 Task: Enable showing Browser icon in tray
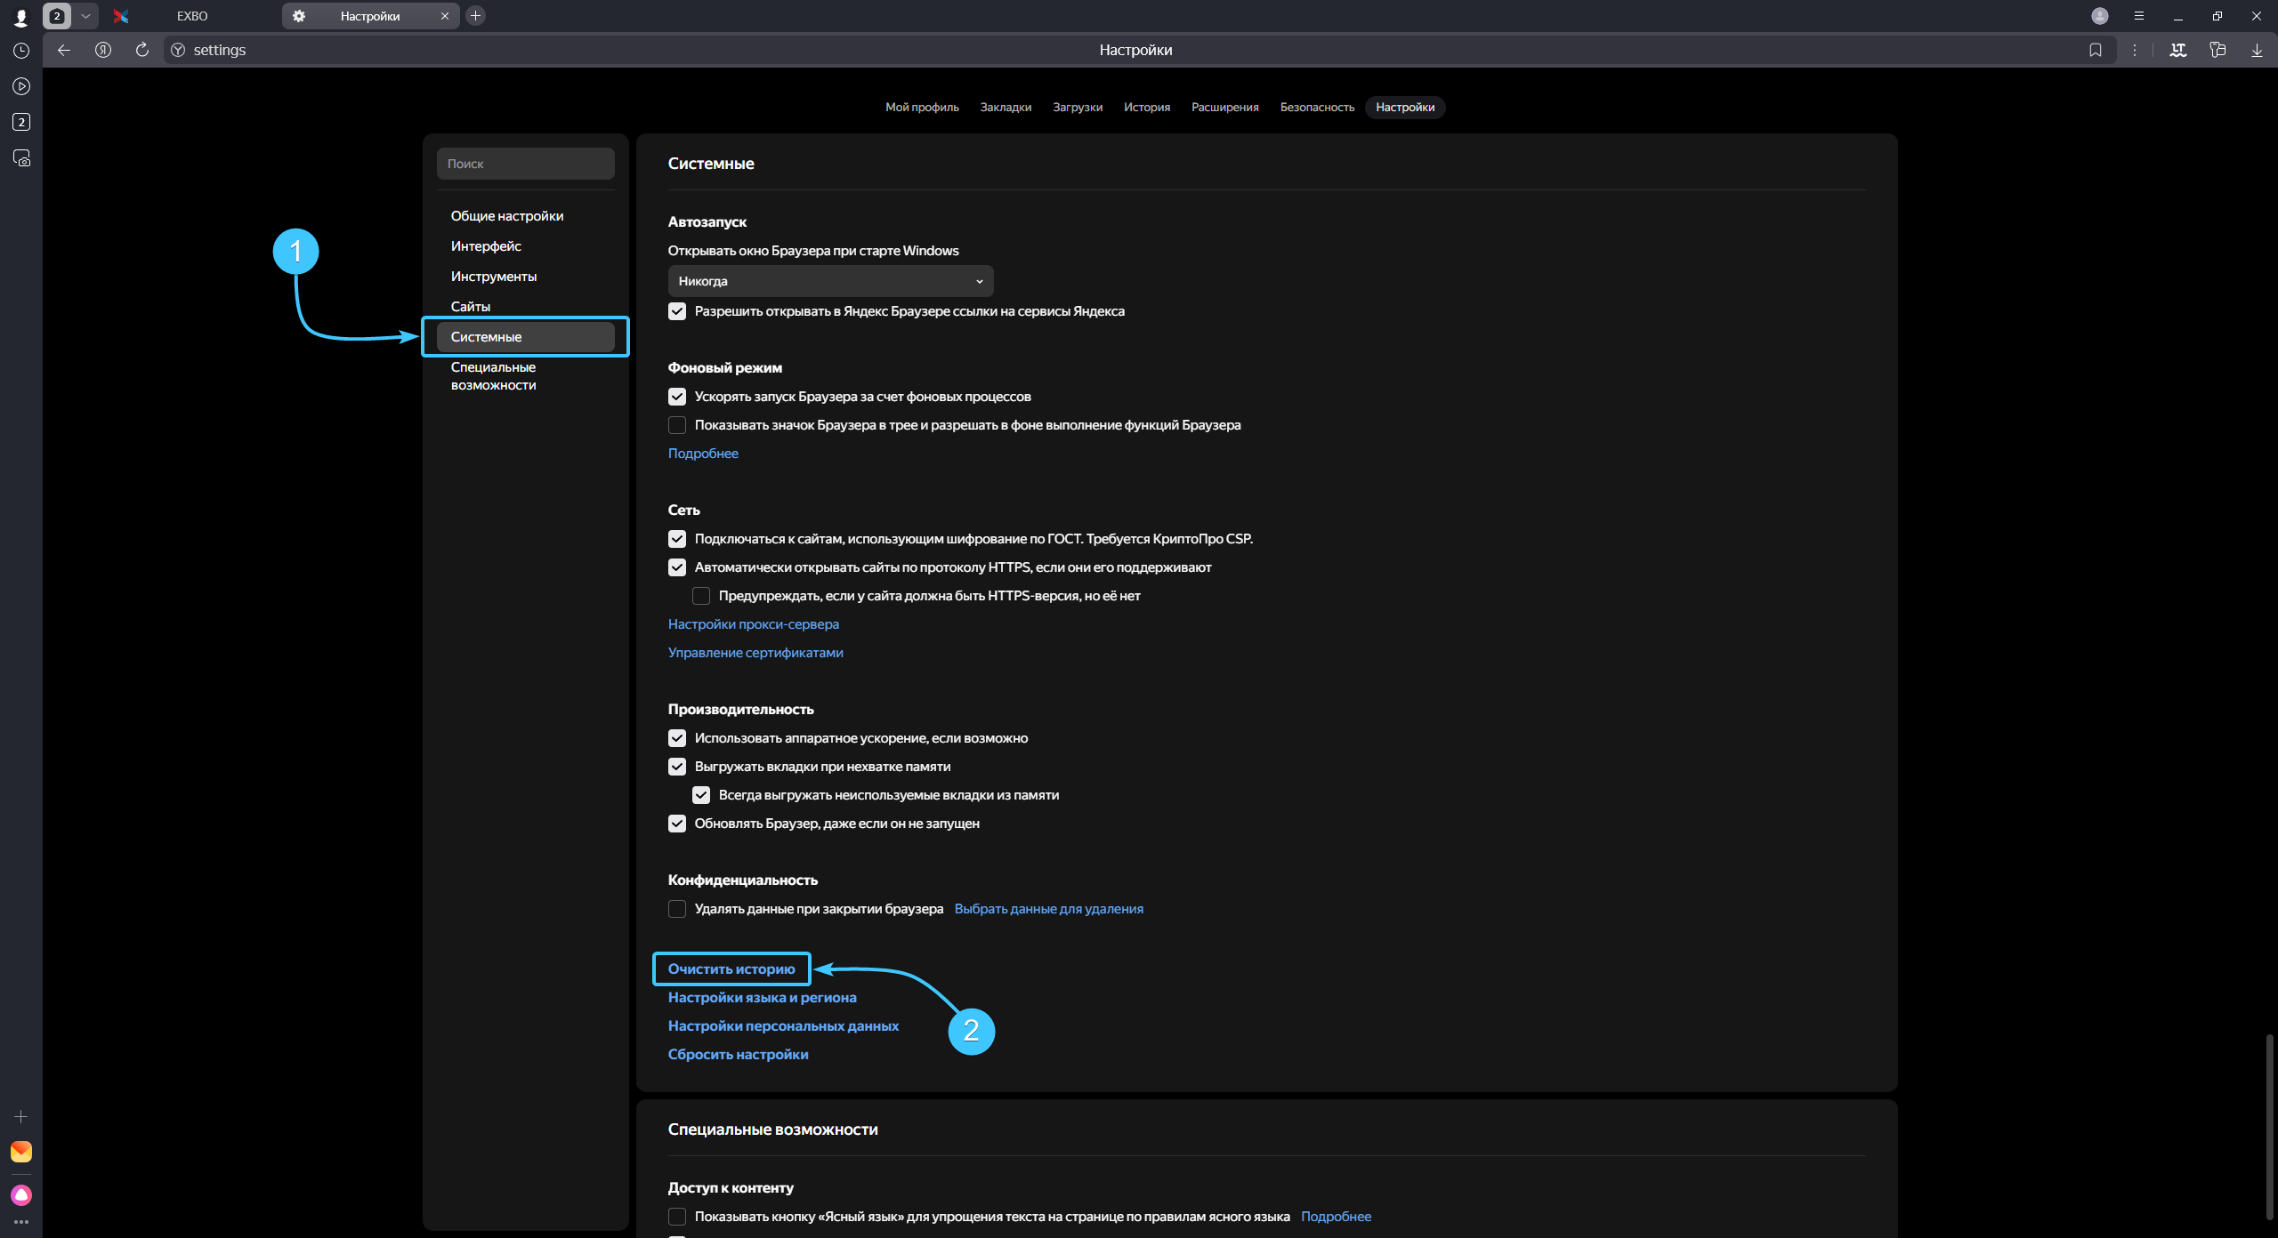pyautogui.click(x=677, y=425)
